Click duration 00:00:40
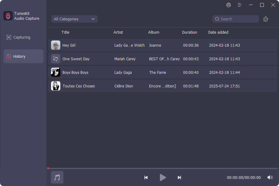Screen dimensions: 279x186 [191, 73]
